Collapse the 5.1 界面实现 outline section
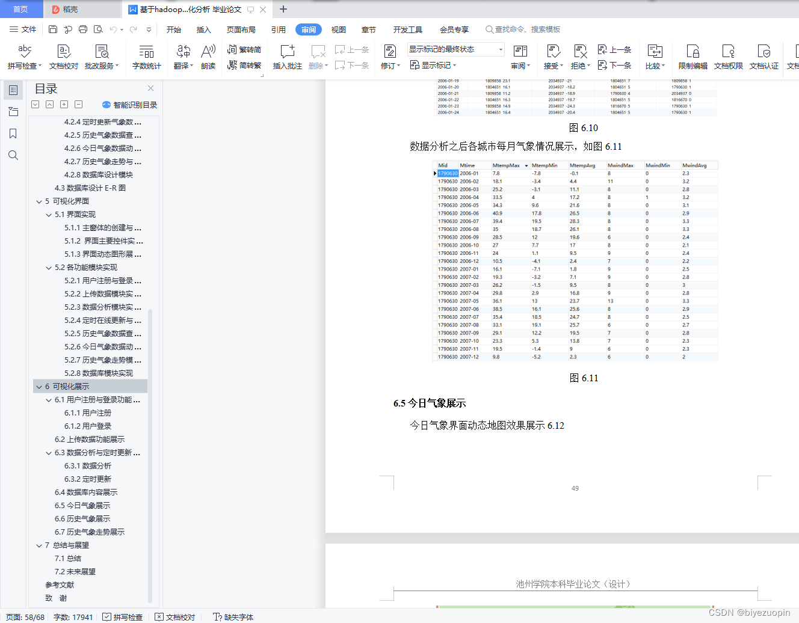 (49, 215)
